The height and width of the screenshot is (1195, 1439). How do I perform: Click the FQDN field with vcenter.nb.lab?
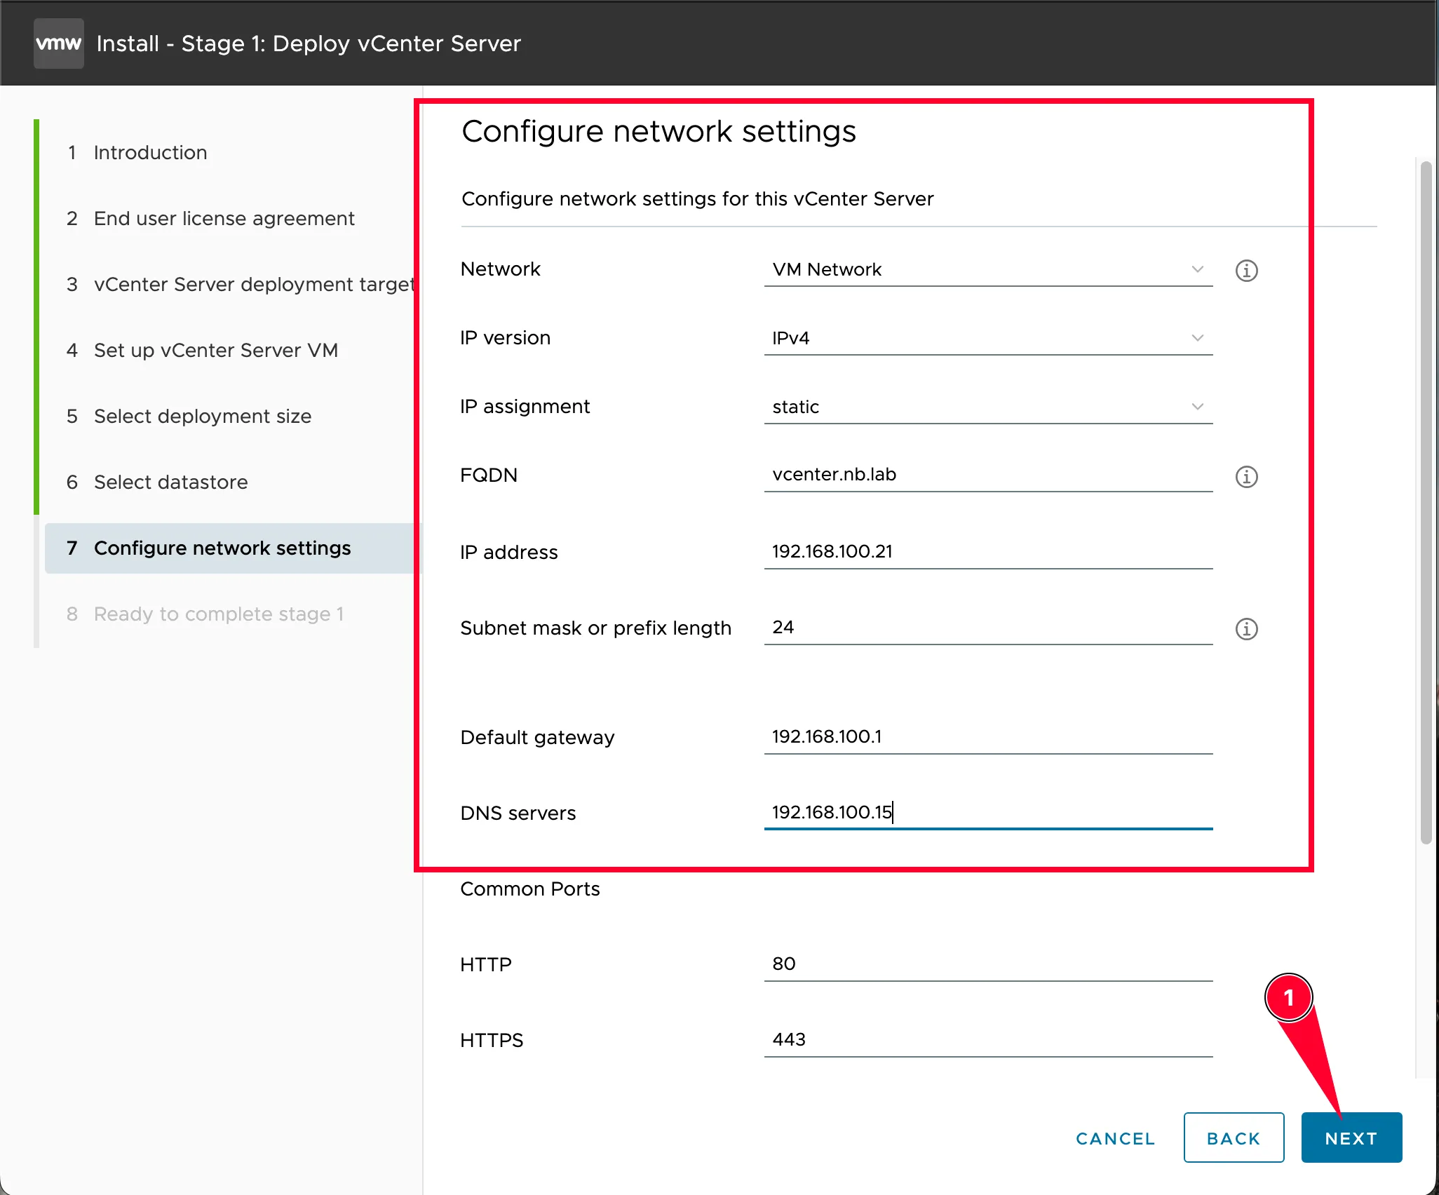click(988, 475)
